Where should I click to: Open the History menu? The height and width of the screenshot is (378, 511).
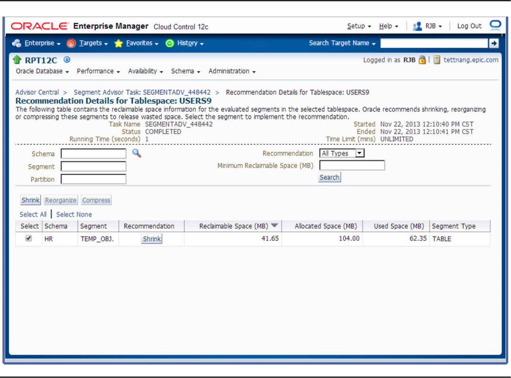click(190, 43)
